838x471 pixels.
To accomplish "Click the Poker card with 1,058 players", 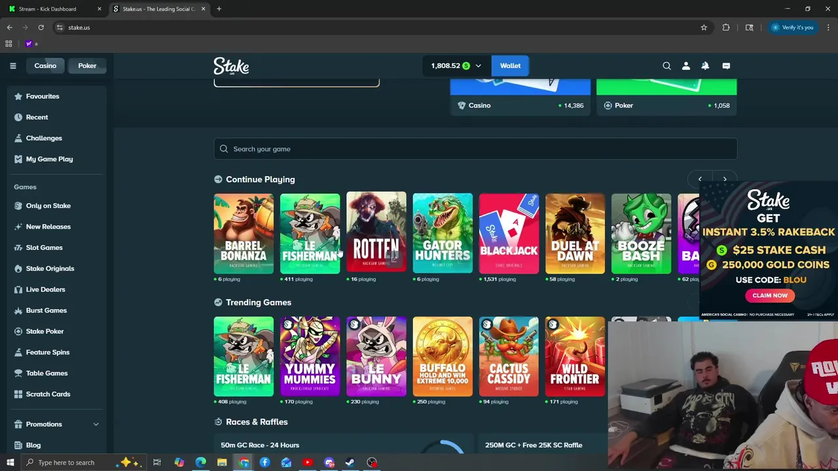I will click(666, 97).
